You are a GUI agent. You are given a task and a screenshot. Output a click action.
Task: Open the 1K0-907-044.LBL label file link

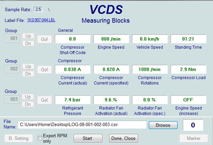tap(41, 20)
